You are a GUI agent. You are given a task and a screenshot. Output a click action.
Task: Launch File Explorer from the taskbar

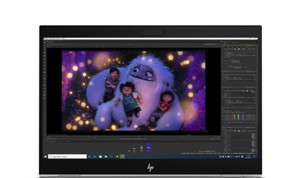coord(106,156)
